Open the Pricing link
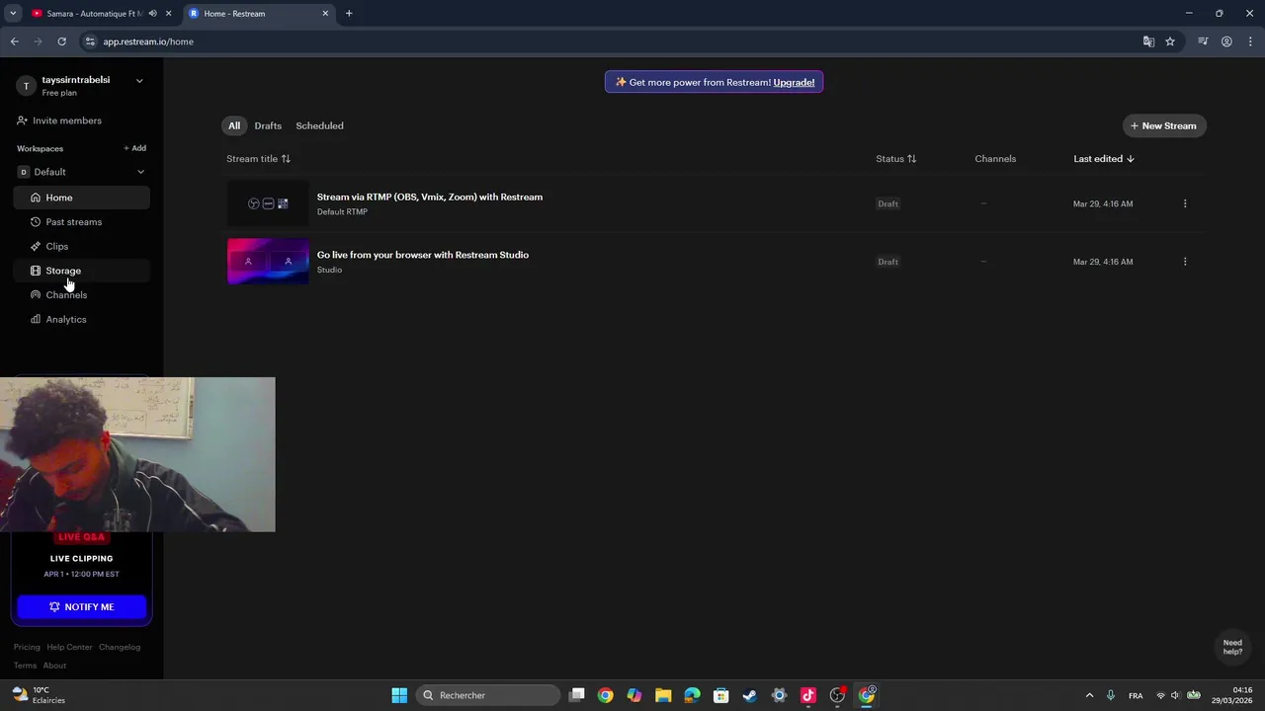Viewport: 1265px width, 711px height. pos(27,647)
